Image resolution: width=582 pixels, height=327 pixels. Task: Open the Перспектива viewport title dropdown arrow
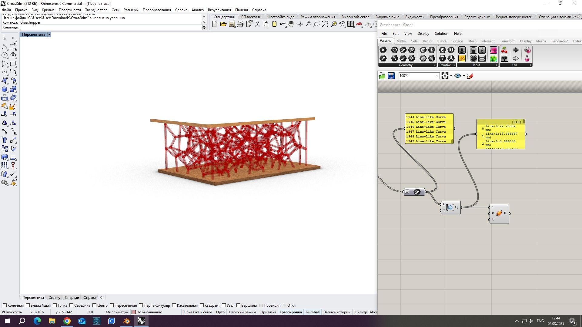coord(49,35)
